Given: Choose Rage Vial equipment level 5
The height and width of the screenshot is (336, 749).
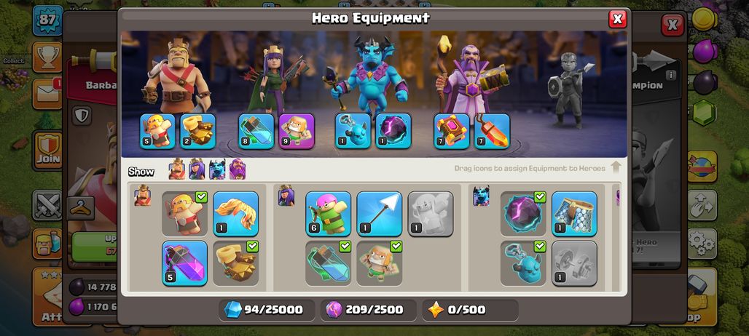Looking at the screenshot, I should point(184,263).
